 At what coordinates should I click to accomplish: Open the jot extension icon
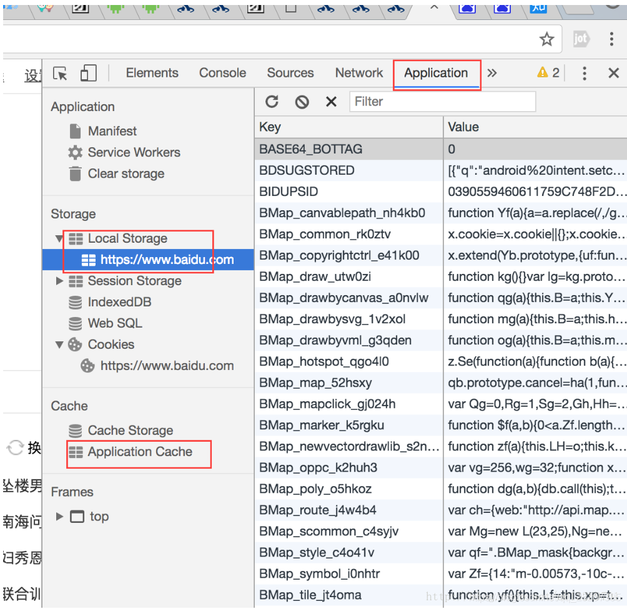[x=581, y=39]
